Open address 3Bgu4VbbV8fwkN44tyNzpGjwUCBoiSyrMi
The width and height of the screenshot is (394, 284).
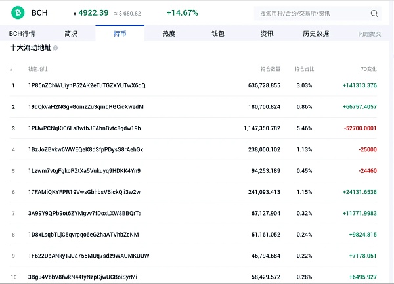83,277
